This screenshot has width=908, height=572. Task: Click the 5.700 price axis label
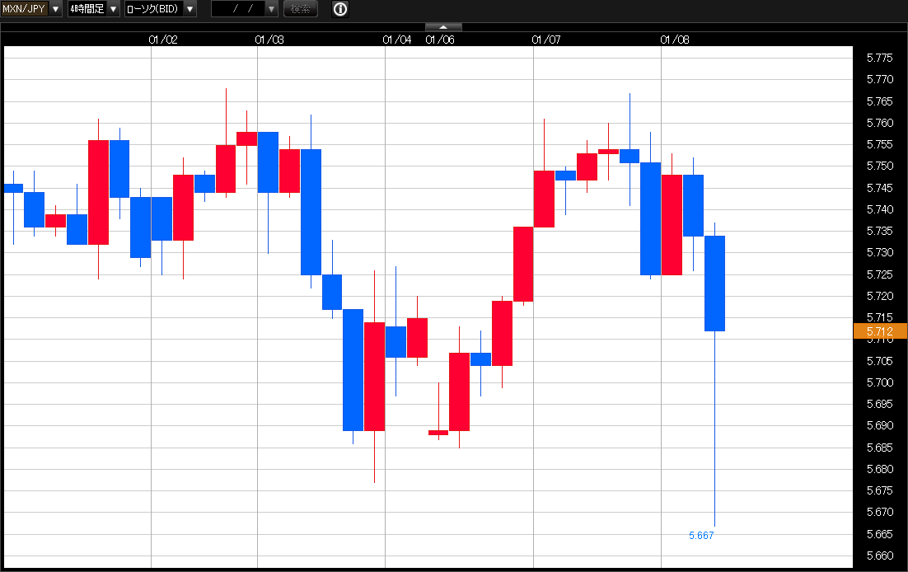pyautogui.click(x=880, y=382)
